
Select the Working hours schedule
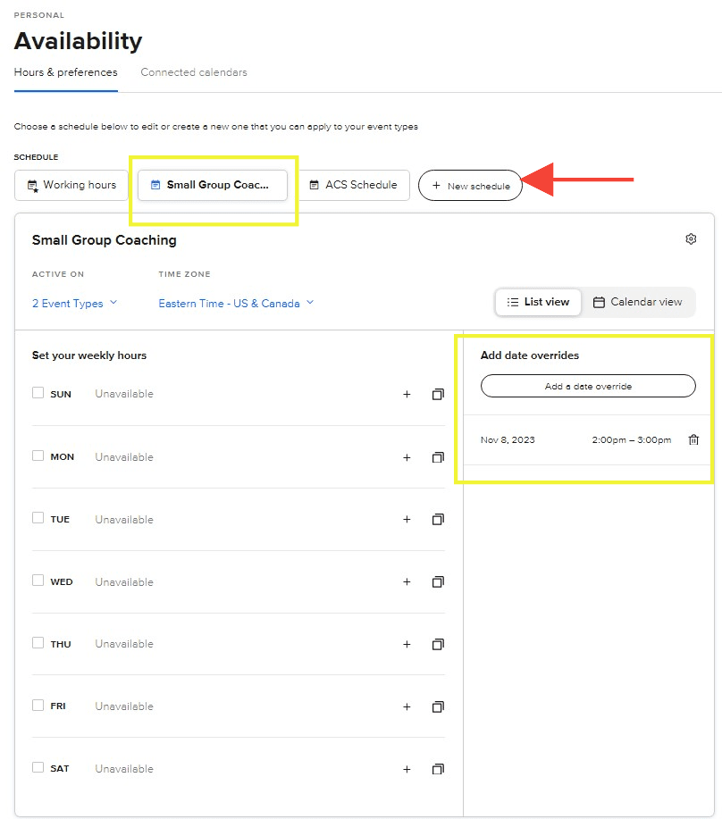tap(71, 185)
